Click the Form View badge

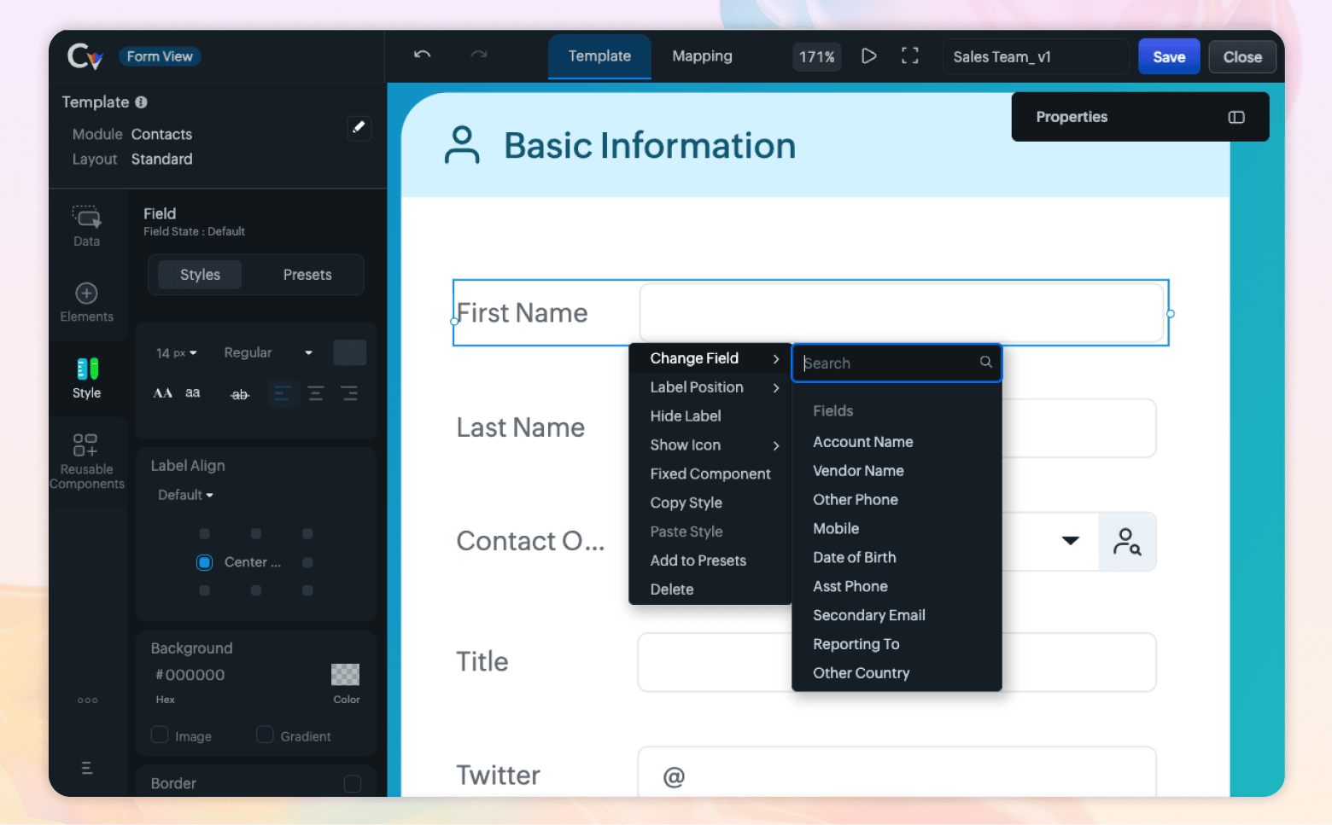click(160, 56)
